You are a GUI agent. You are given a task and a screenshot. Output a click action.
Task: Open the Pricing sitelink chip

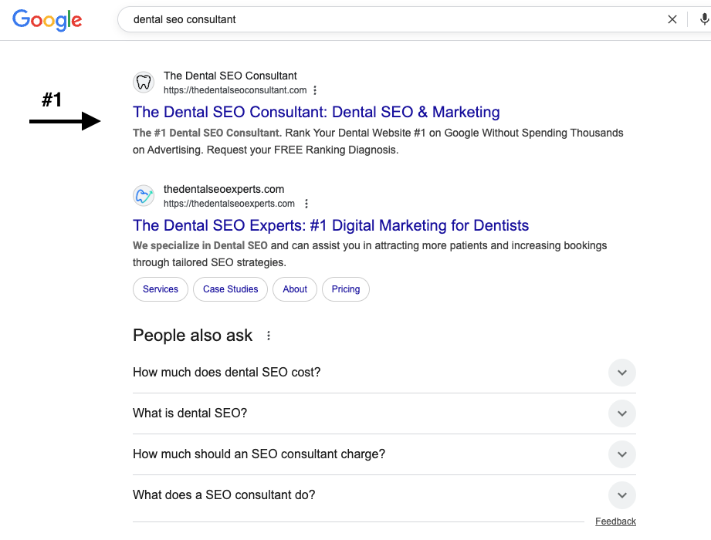coord(346,289)
